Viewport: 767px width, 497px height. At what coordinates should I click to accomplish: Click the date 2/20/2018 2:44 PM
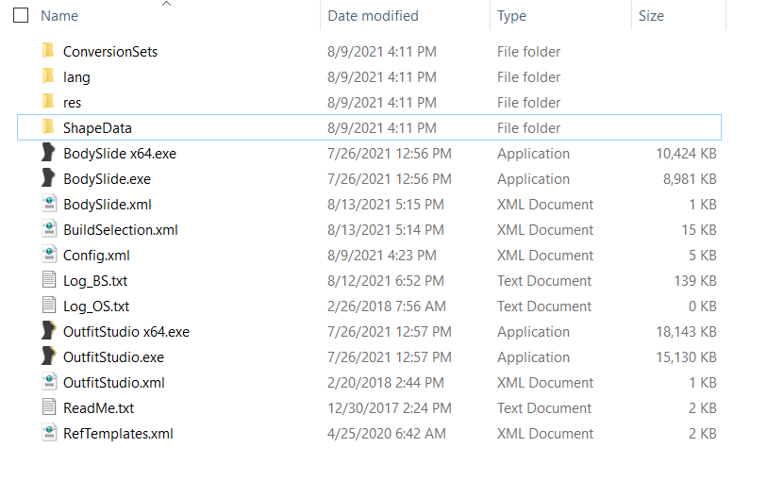386,383
